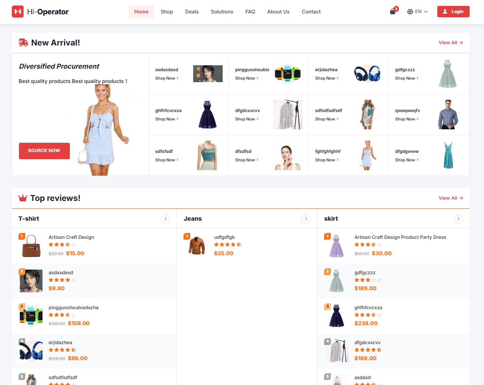Screen dimensions: 484x385
Task: Select the brown leather jacket thumbnail
Action: point(196,246)
